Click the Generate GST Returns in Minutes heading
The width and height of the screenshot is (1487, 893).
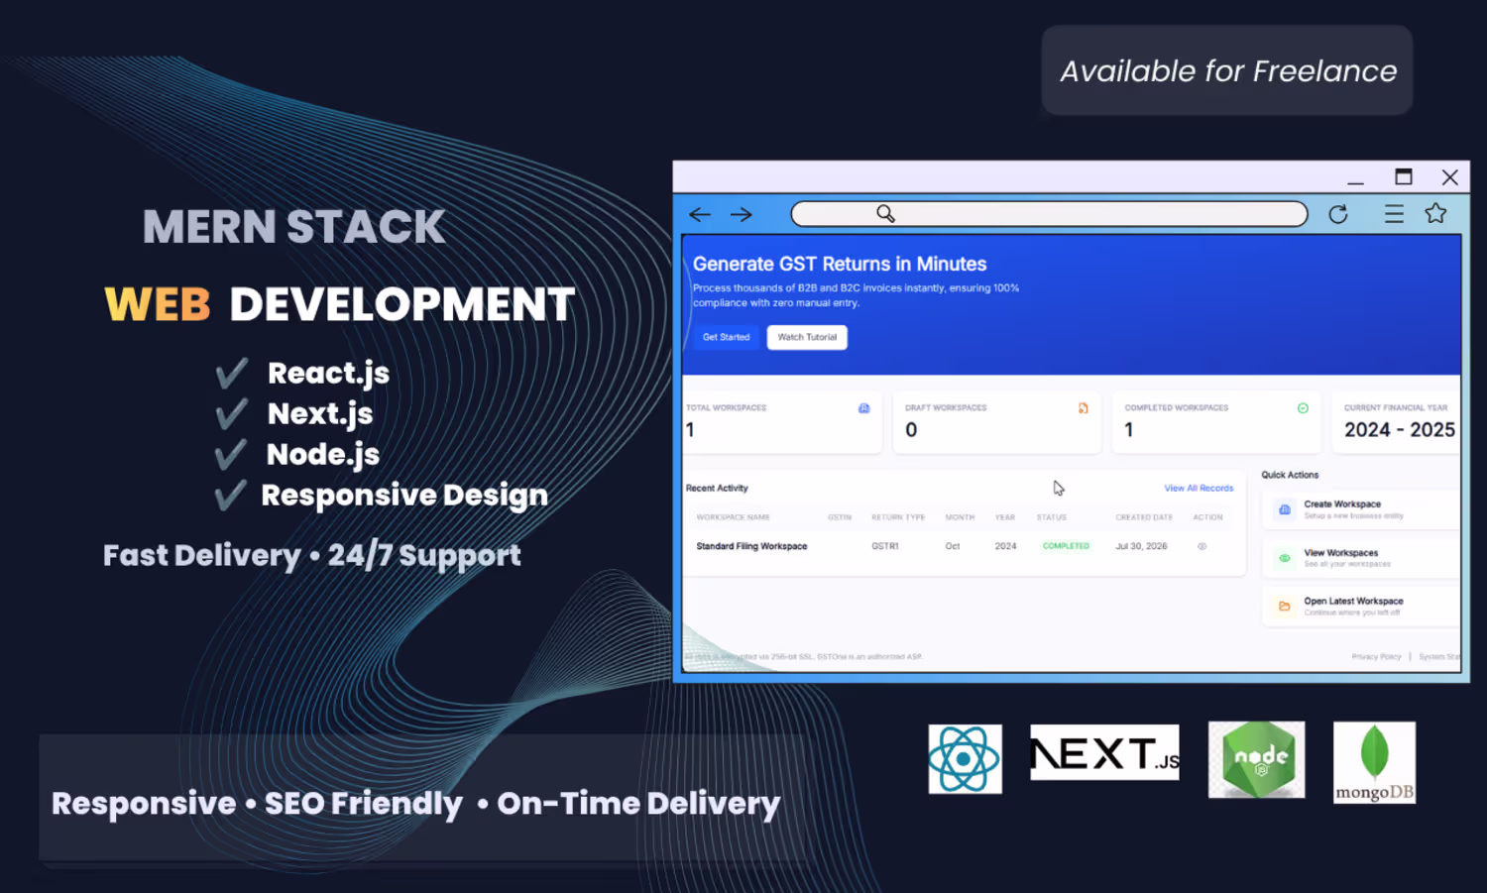[x=840, y=264]
